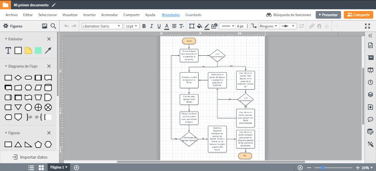This screenshot has width=376, height=171.
Task: Click the Presentar button
Action: (328, 15)
